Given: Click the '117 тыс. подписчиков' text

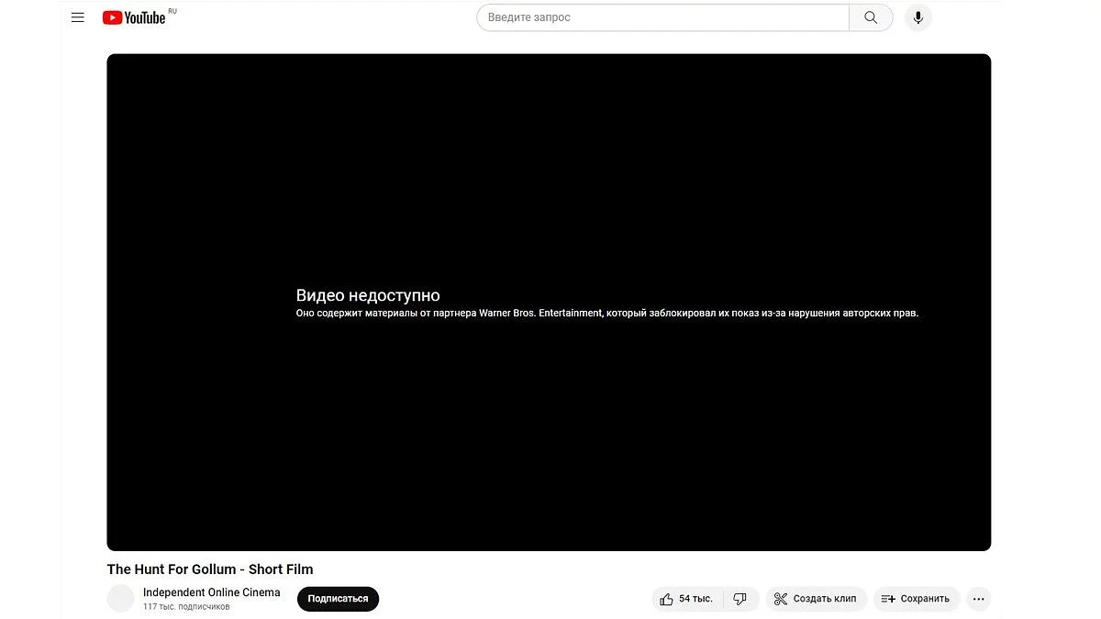Looking at the screenshot, I should click(186, 607).
